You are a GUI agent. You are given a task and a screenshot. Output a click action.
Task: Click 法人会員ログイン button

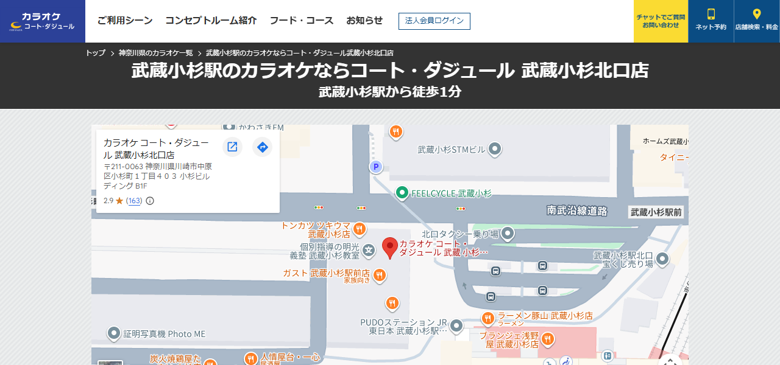tap(434, 21)
